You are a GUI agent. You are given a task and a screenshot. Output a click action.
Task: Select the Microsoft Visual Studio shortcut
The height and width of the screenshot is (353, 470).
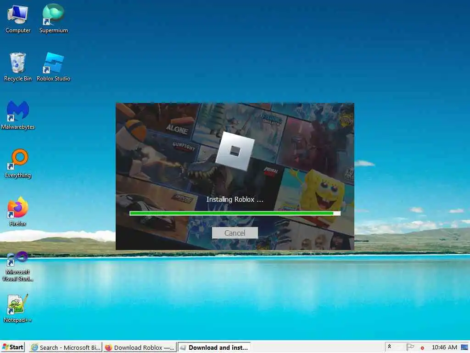[18, 267]
